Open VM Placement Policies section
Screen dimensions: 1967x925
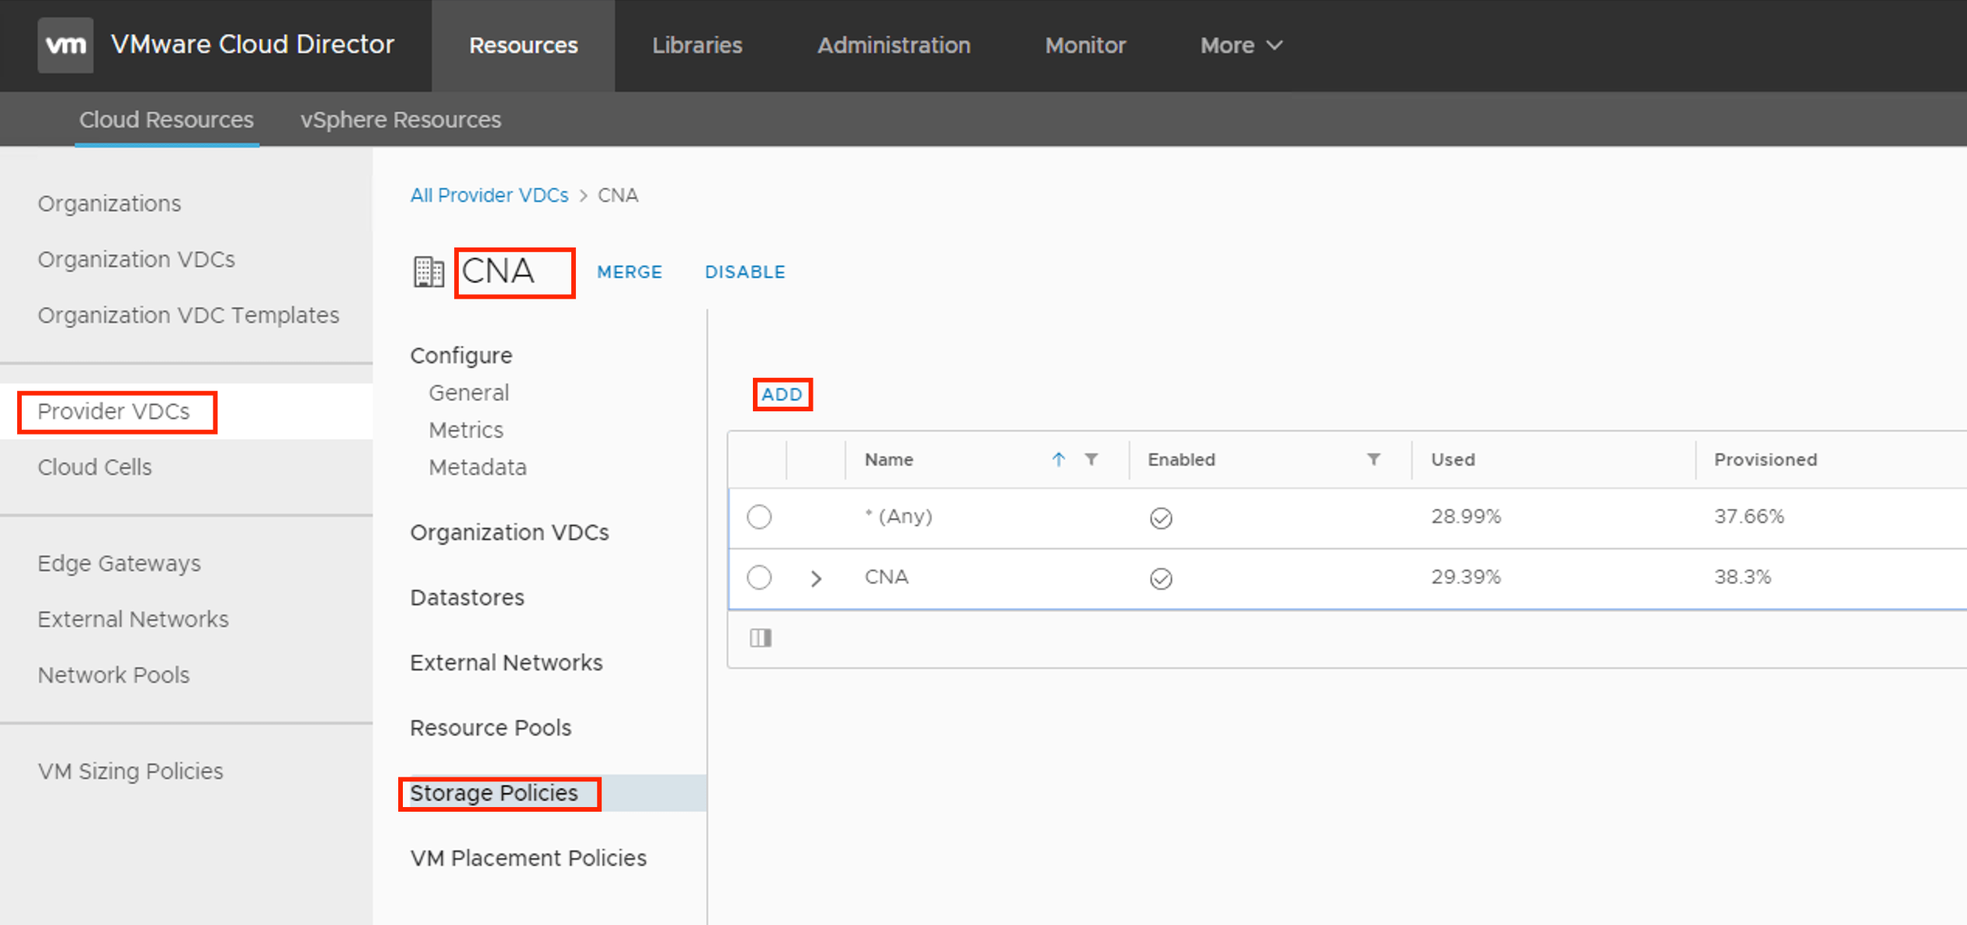(528, 857)
